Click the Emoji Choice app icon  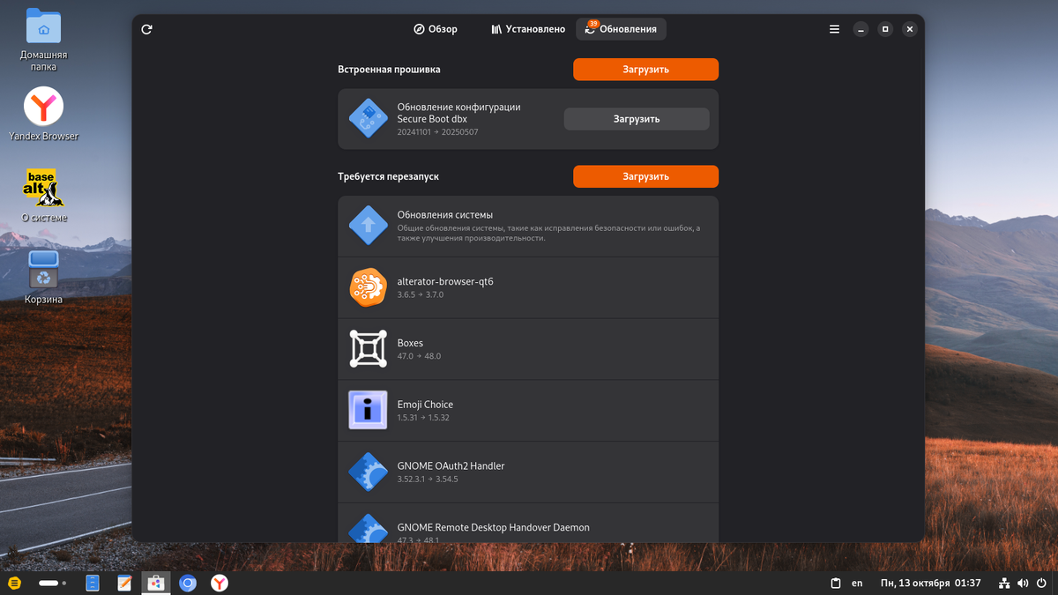[368, 410]
